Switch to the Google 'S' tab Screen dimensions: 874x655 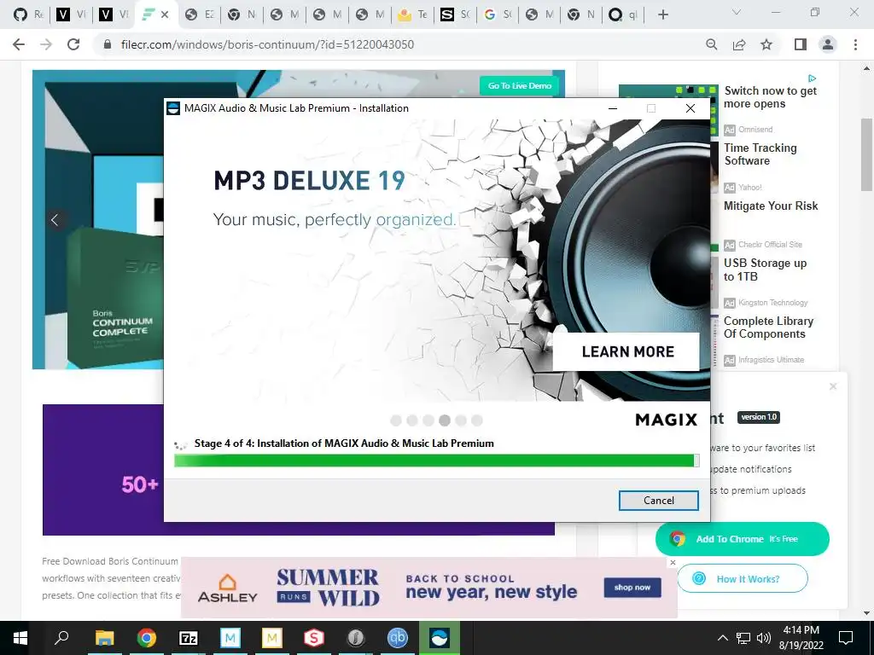click(x=498, y=15)
